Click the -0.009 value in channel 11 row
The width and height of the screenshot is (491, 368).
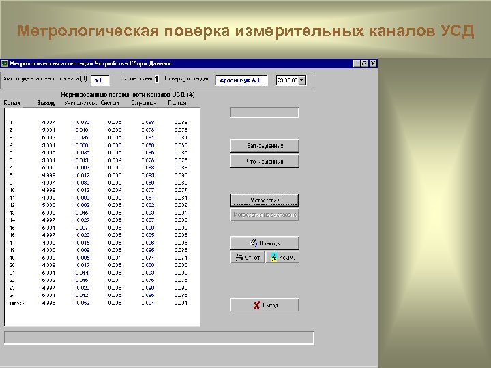click(x=83, y=198)
